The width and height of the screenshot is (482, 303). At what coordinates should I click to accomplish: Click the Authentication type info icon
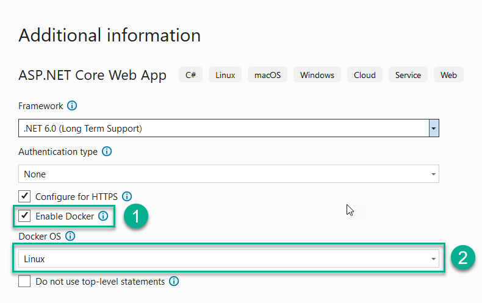point(107,151)
